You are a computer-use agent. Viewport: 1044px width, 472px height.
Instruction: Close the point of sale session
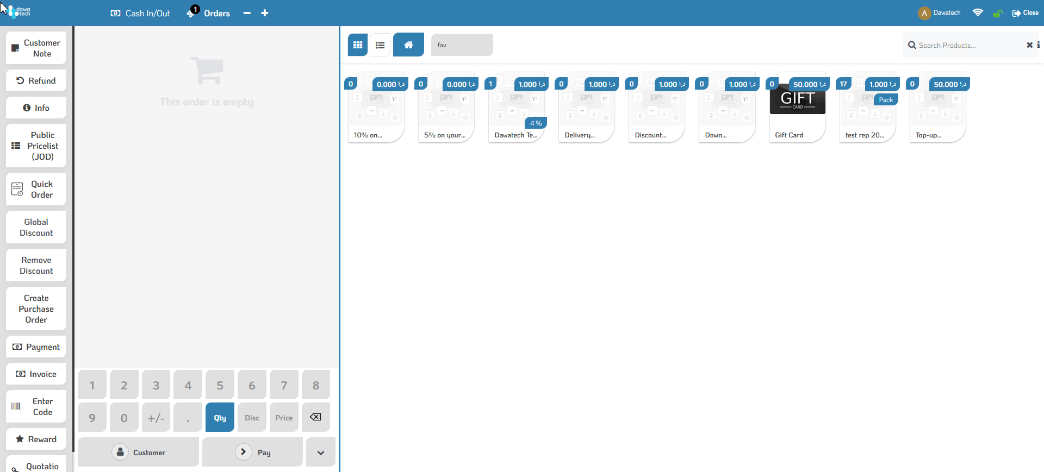pyautogui.click(x=1025, y=13)
